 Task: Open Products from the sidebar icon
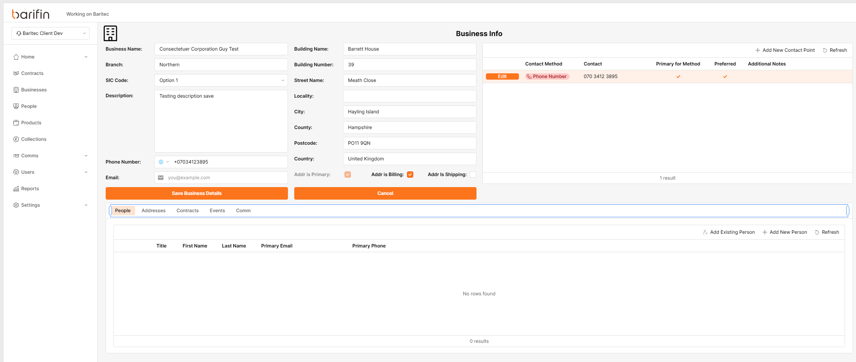coord(16,123)
